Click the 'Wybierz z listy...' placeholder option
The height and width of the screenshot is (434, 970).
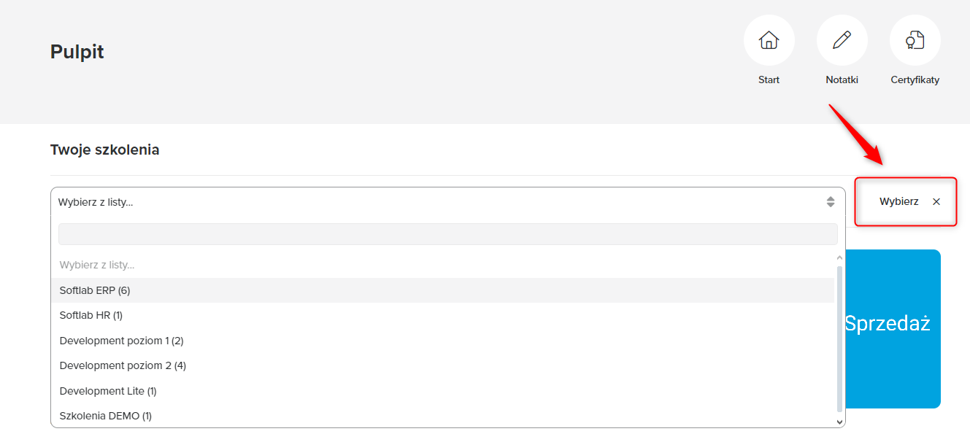point(97,265)
